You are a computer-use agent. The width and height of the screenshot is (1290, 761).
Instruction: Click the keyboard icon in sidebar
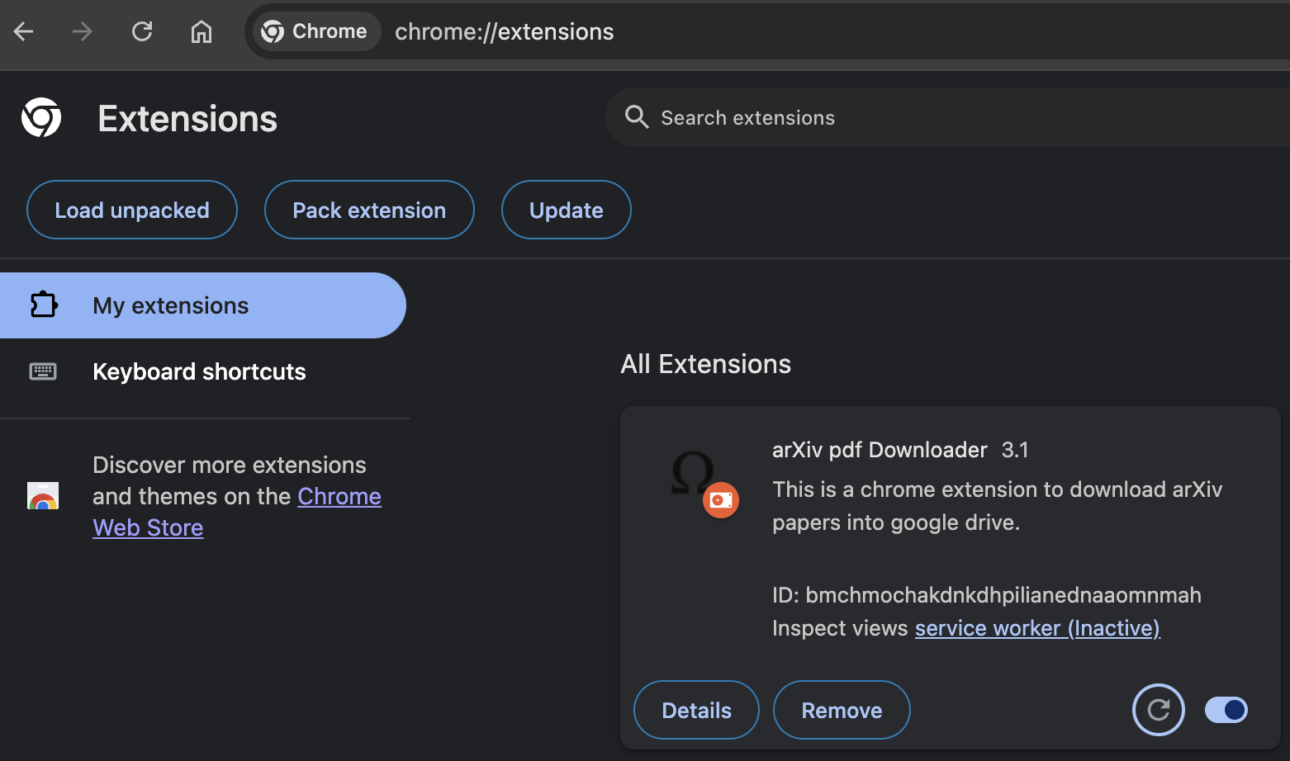pos(43,371)
